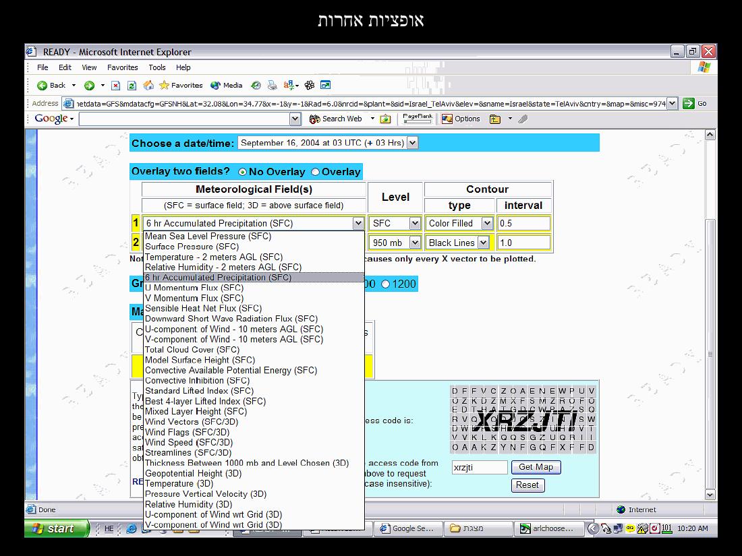The width and height of the screenshot is (742, 556).
Task: Click the History icon in toolbar
Action: click(256, 85)
